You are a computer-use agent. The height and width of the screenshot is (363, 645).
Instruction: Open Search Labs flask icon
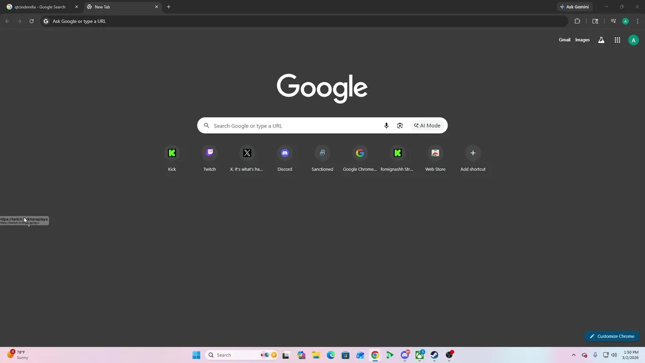pos(601,40)
